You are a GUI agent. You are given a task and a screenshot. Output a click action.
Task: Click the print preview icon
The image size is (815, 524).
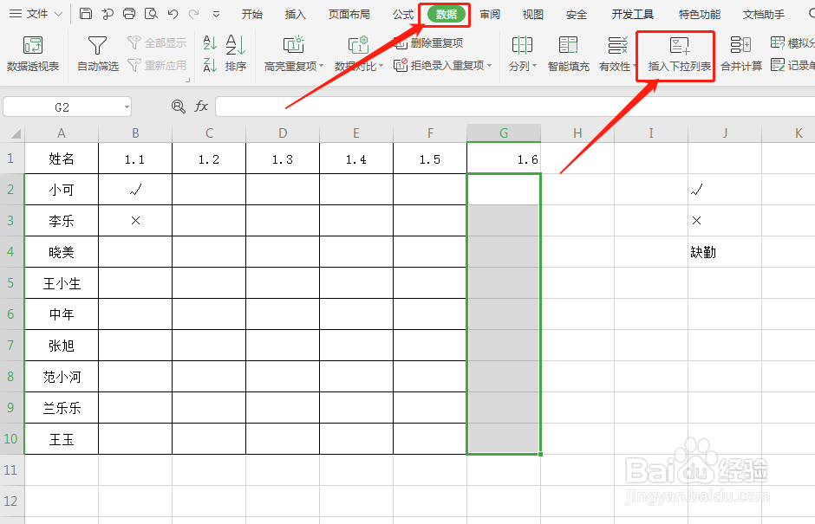click(x=151, y=14)
